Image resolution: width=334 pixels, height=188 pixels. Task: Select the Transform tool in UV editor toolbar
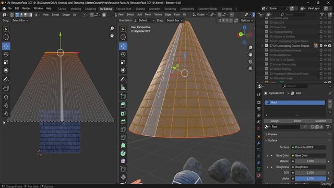6,70
